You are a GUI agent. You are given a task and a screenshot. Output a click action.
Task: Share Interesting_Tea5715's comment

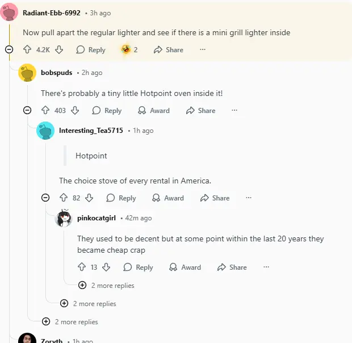coord(215,198)
